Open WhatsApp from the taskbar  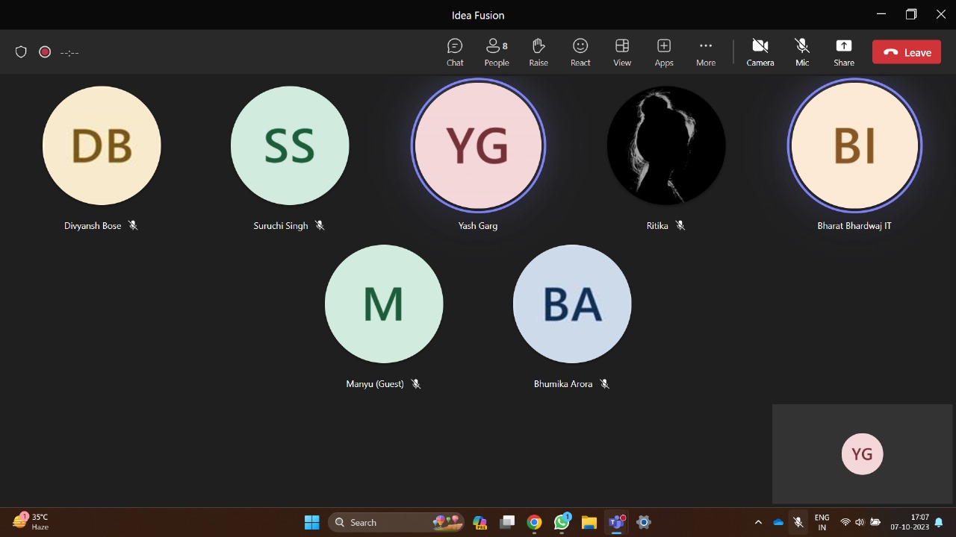point(562,522)
